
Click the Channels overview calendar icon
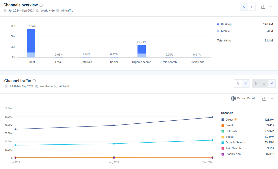[x=5, y=11]
